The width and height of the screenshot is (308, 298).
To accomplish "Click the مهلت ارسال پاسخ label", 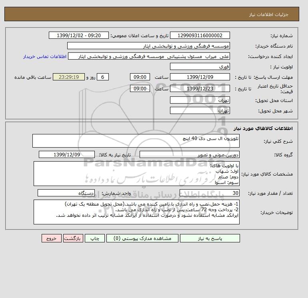I will pyautogui.click(x=274, y=77).
